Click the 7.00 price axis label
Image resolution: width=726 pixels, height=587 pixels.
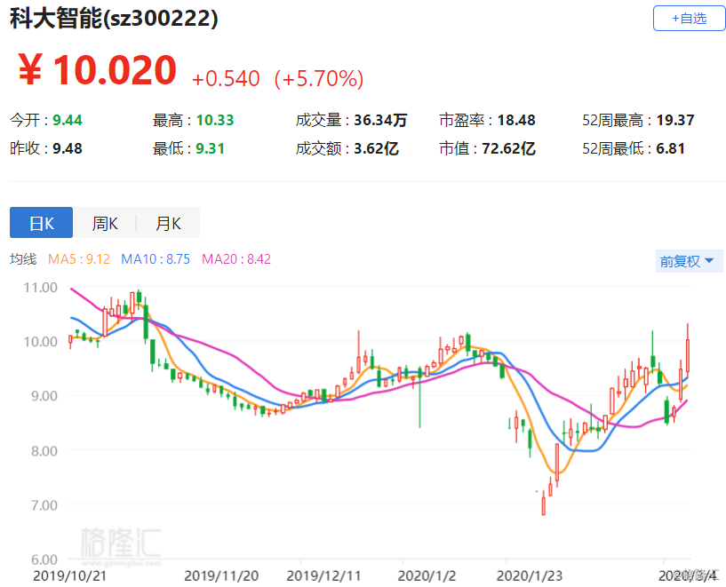[x=44, y=505]
